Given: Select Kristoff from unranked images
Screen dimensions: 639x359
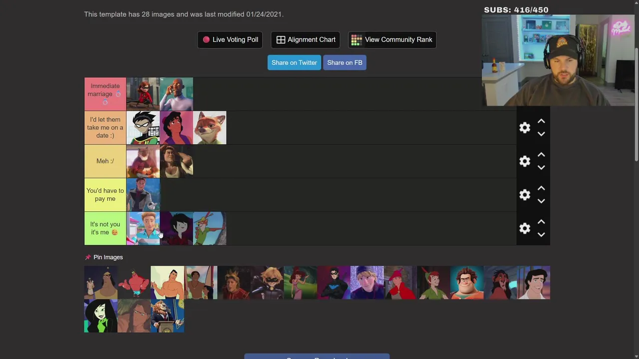Looking at the screenshot, I should coord(367,283).
